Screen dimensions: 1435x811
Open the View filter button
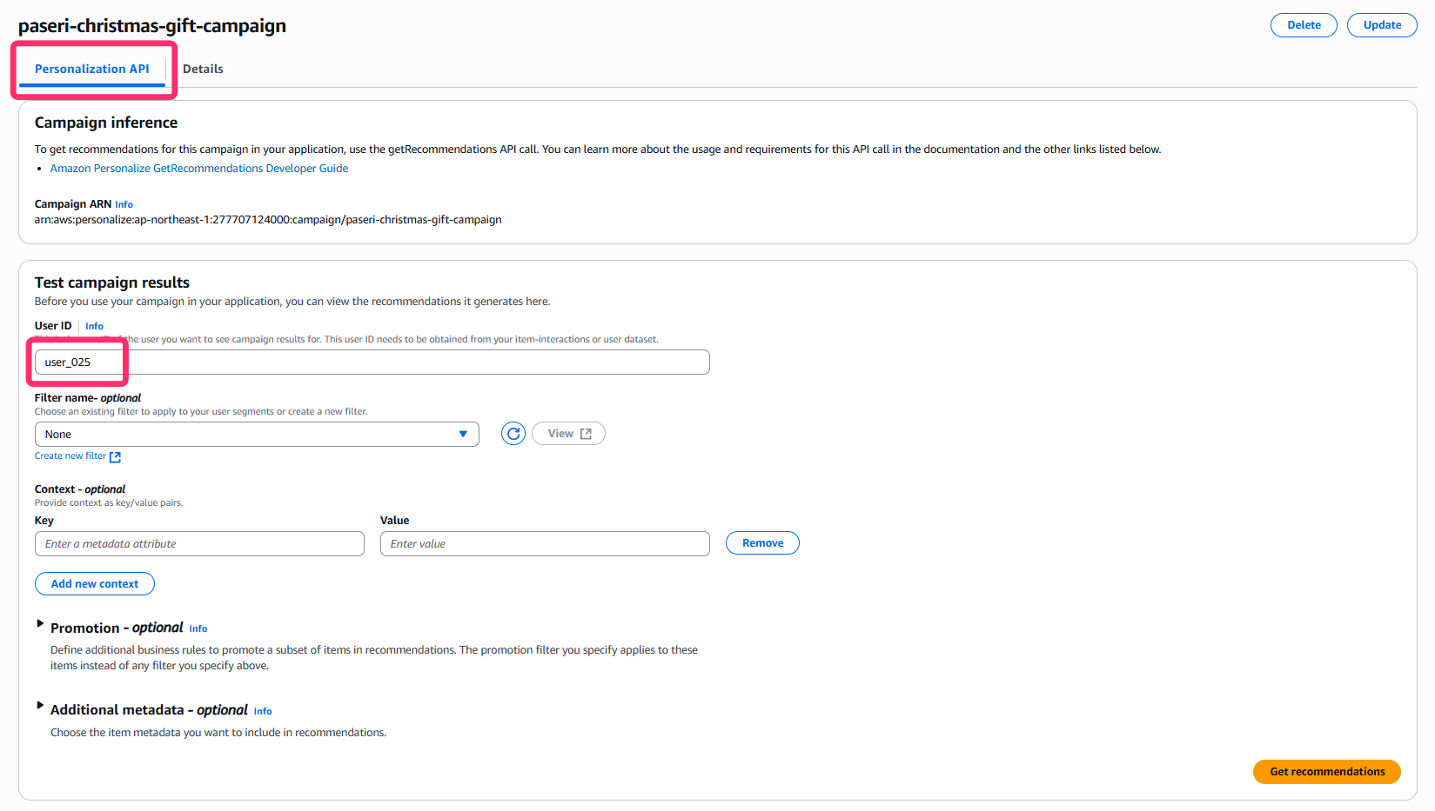pos(568,434)
